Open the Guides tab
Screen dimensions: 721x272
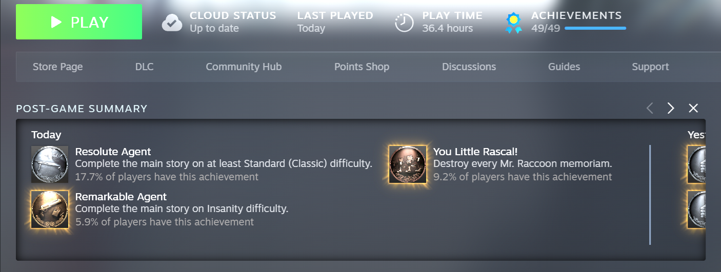(x=564, y=67)
